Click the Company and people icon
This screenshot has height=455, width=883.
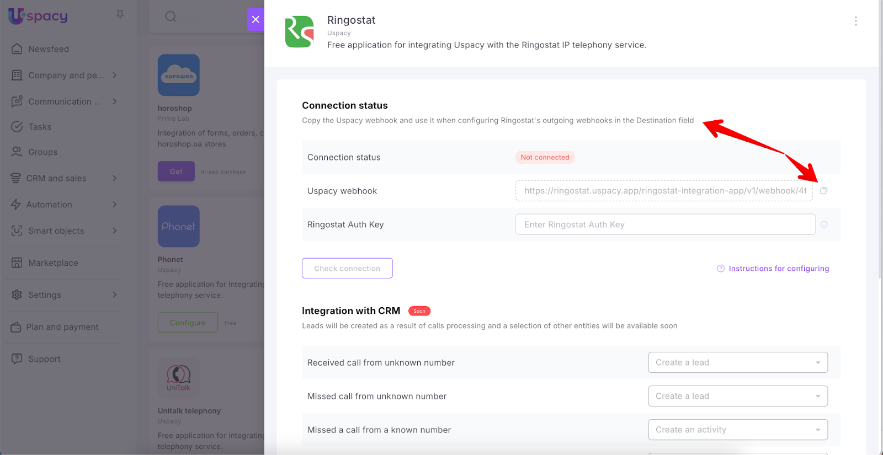pos(17,75)
